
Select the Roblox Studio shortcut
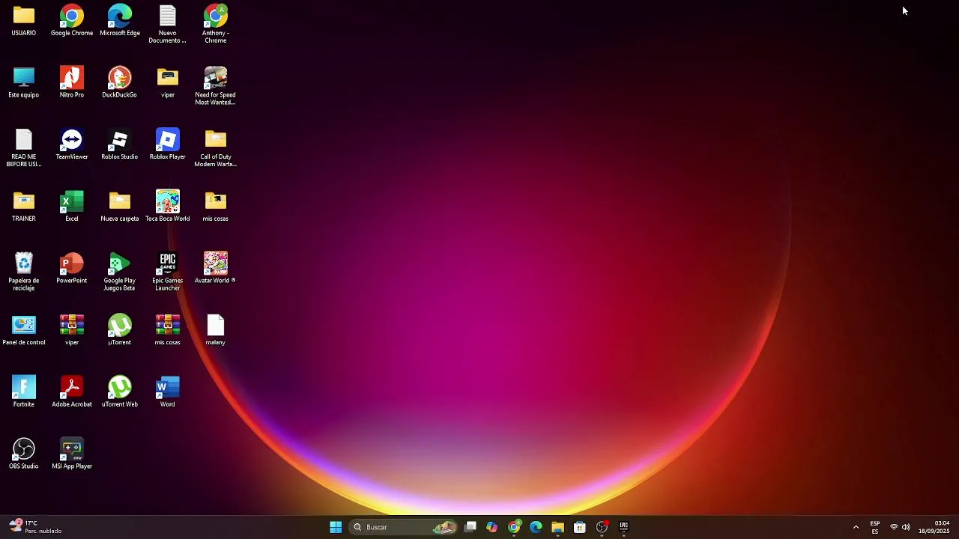click(120, 145)
